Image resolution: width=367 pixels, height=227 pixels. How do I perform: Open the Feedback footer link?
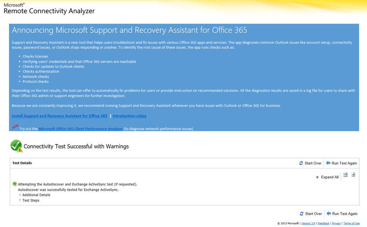pos(323,224)
